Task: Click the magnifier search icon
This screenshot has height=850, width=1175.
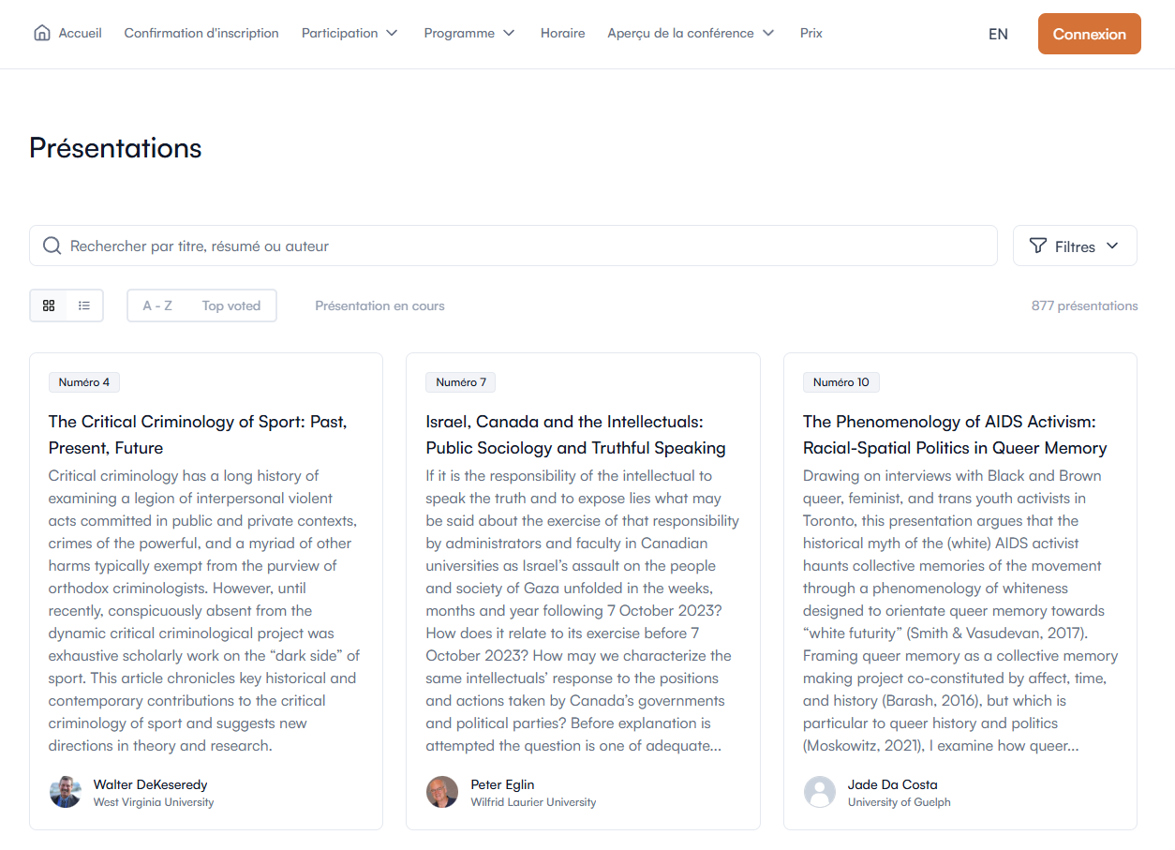Action: 52,246
